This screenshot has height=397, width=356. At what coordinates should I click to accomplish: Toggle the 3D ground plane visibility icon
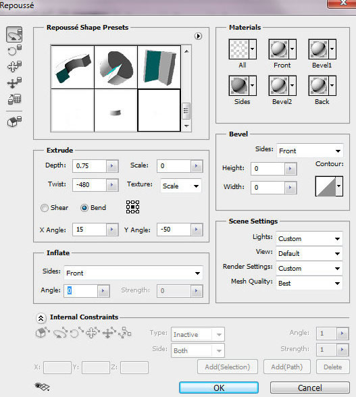42,386
